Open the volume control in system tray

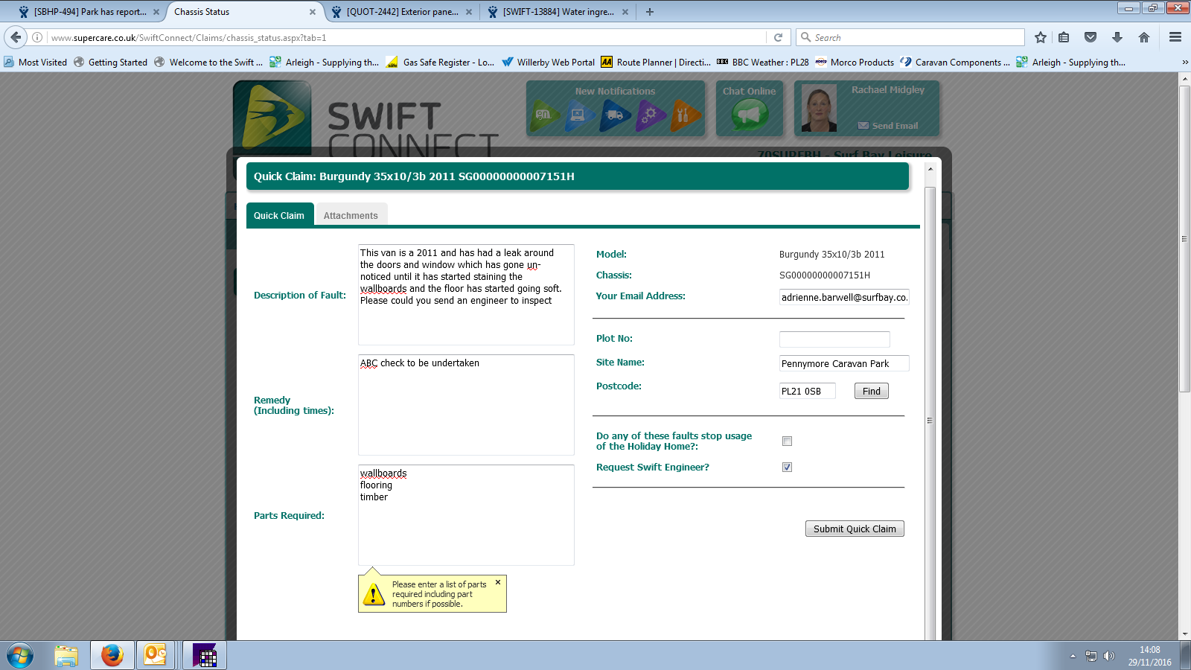[1109, 656]
